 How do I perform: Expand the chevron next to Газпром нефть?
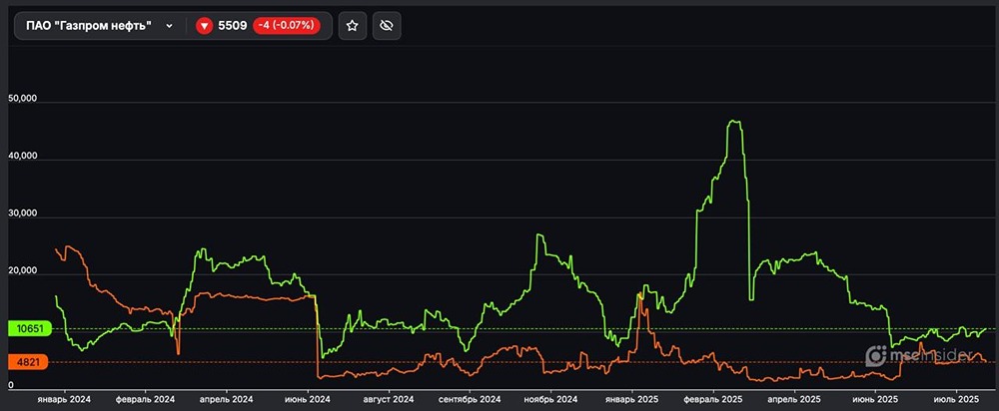tap(169, 26)
